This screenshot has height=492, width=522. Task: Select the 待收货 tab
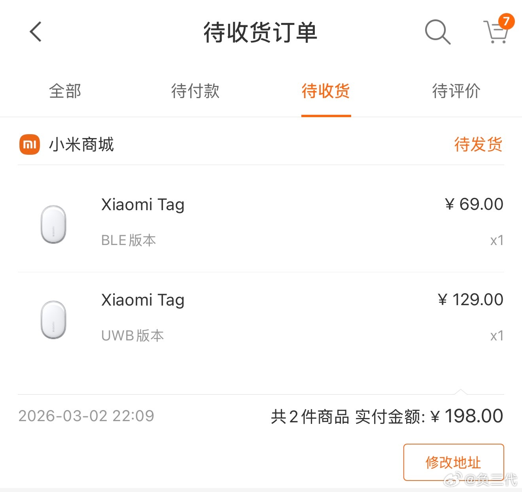[325, 91]
